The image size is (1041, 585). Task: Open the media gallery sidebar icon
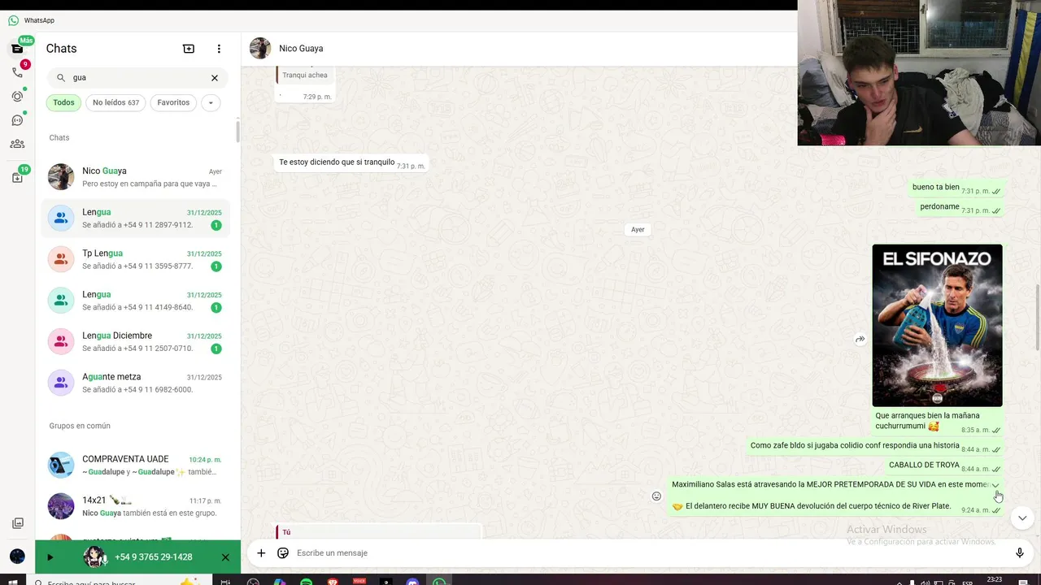tap(17, 523)
